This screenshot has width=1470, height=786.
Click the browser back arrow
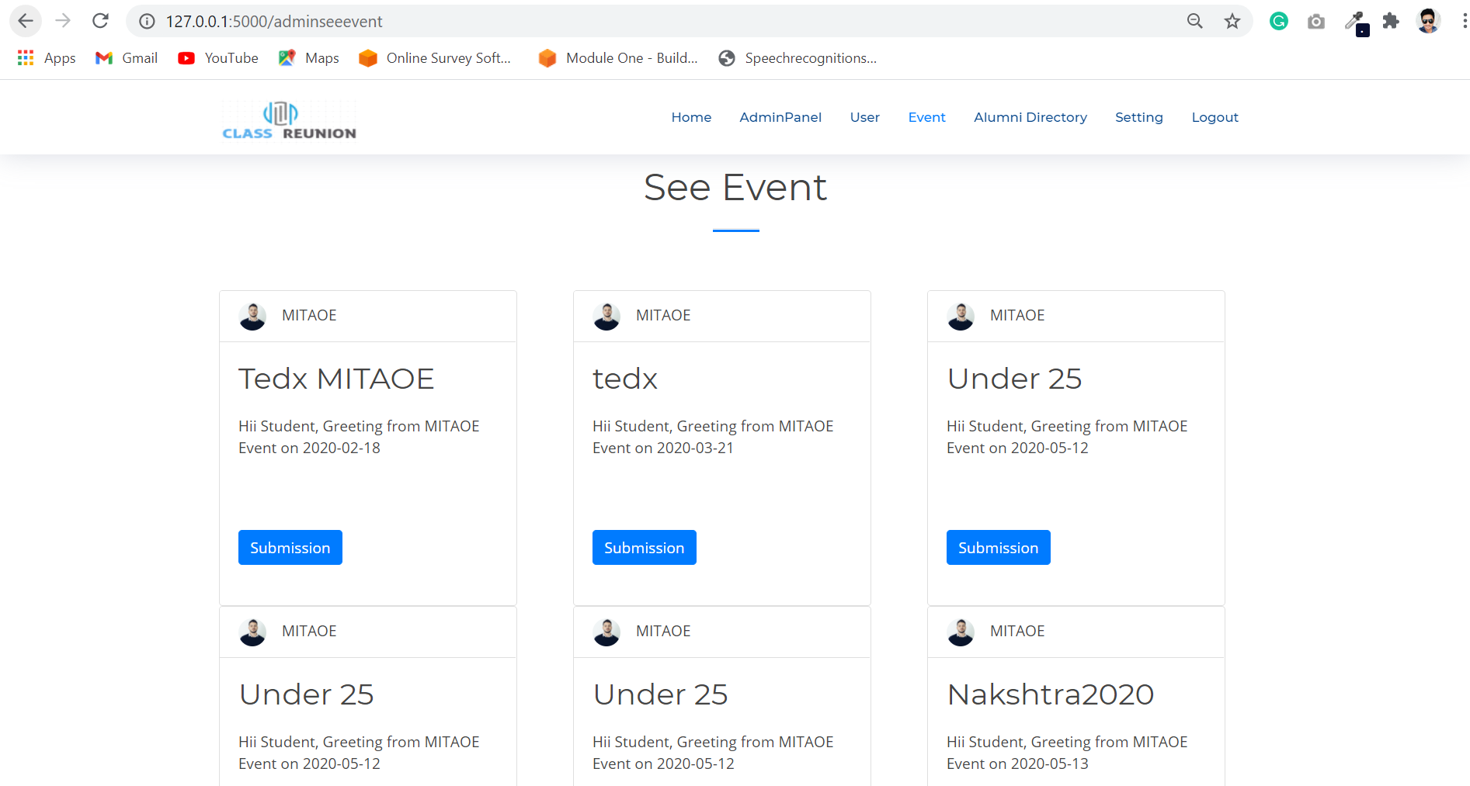(26, 21)
